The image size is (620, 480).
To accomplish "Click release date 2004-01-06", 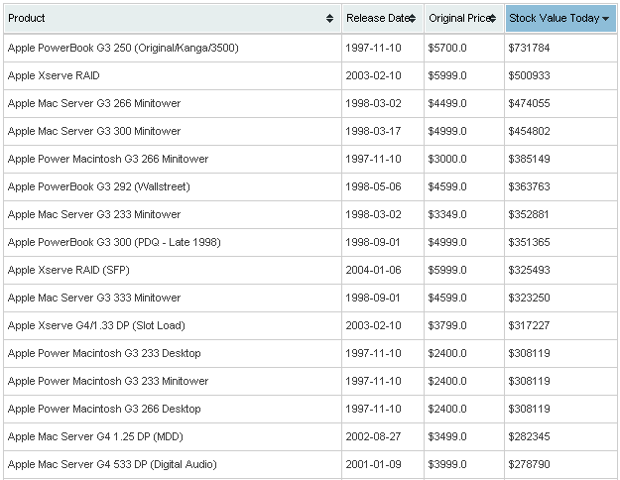I will click(373, 270).
